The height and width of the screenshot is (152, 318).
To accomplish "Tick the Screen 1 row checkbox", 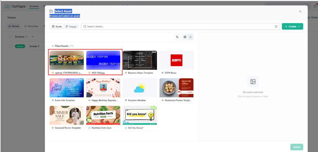I will tap(11, 46).
